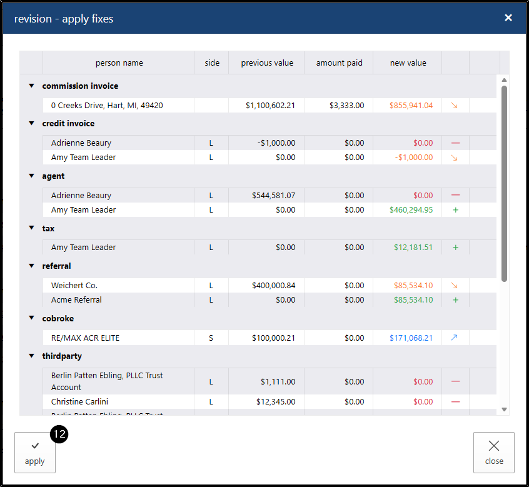This screenshot has height=487, width=529.
Task: Click the orange down-arrow icon for Weichert Co.
Action: click(455, 286)
